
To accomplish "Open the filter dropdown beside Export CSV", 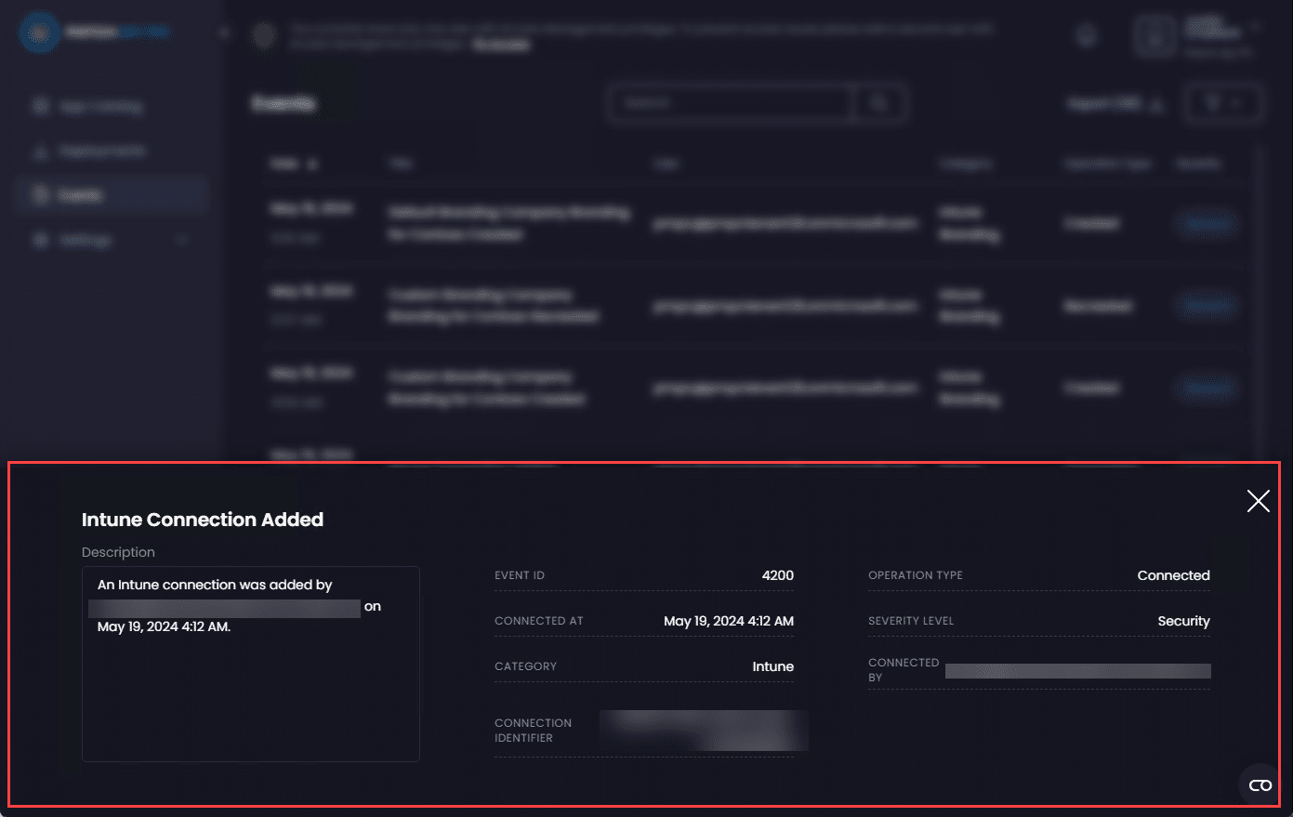I will 1223,103.
